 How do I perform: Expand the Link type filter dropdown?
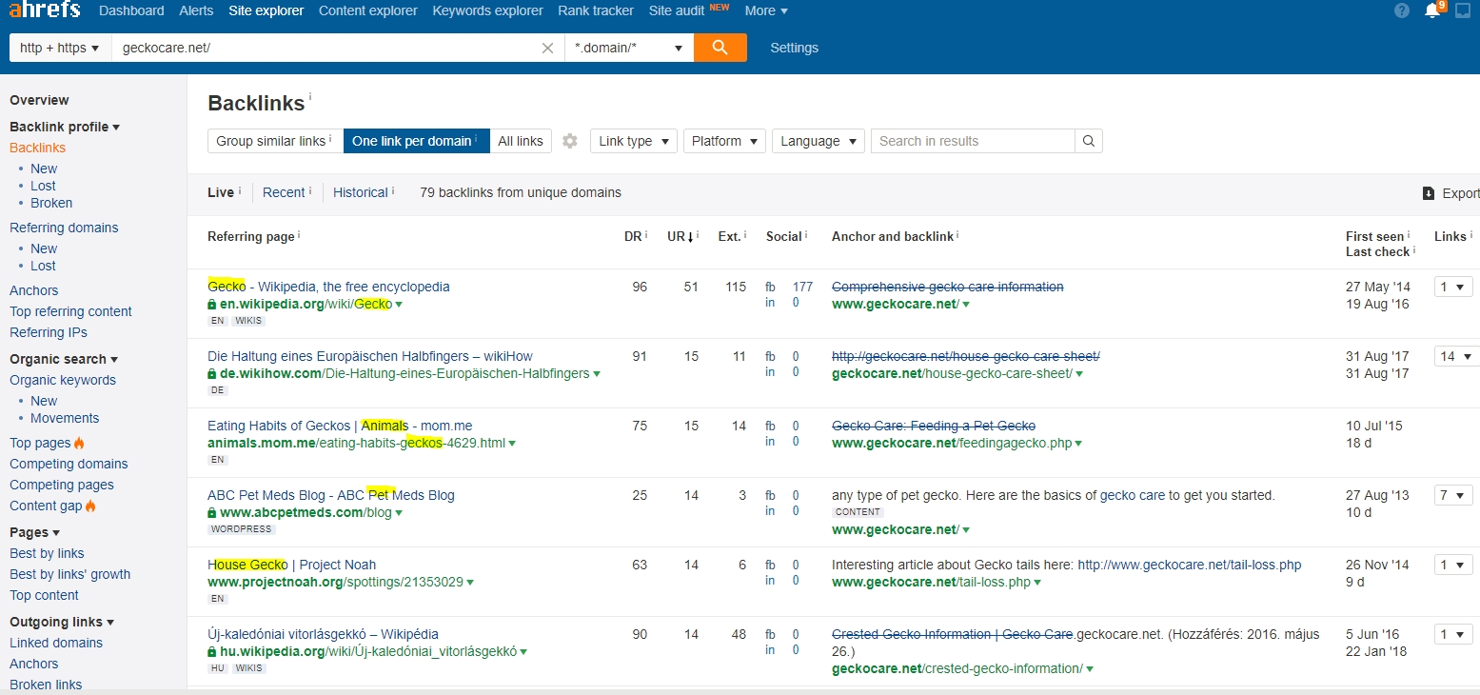coord(633,141)
